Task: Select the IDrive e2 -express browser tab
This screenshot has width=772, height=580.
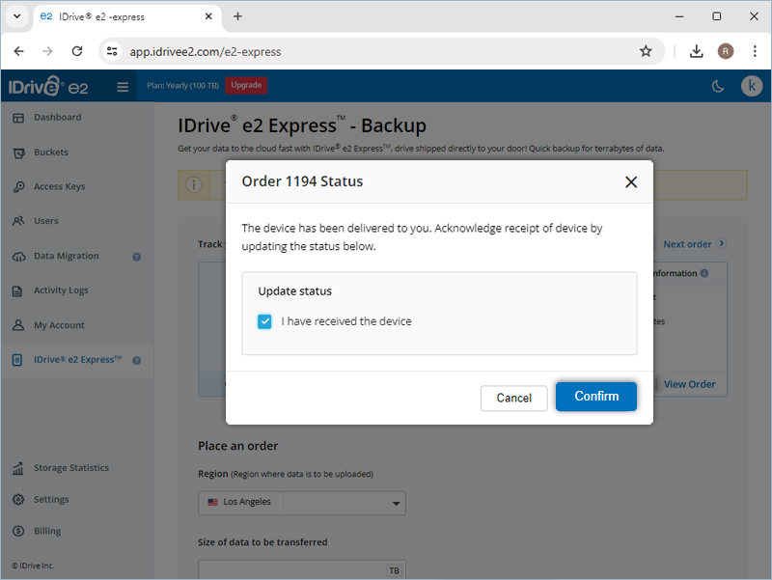Action: [127, 16]
